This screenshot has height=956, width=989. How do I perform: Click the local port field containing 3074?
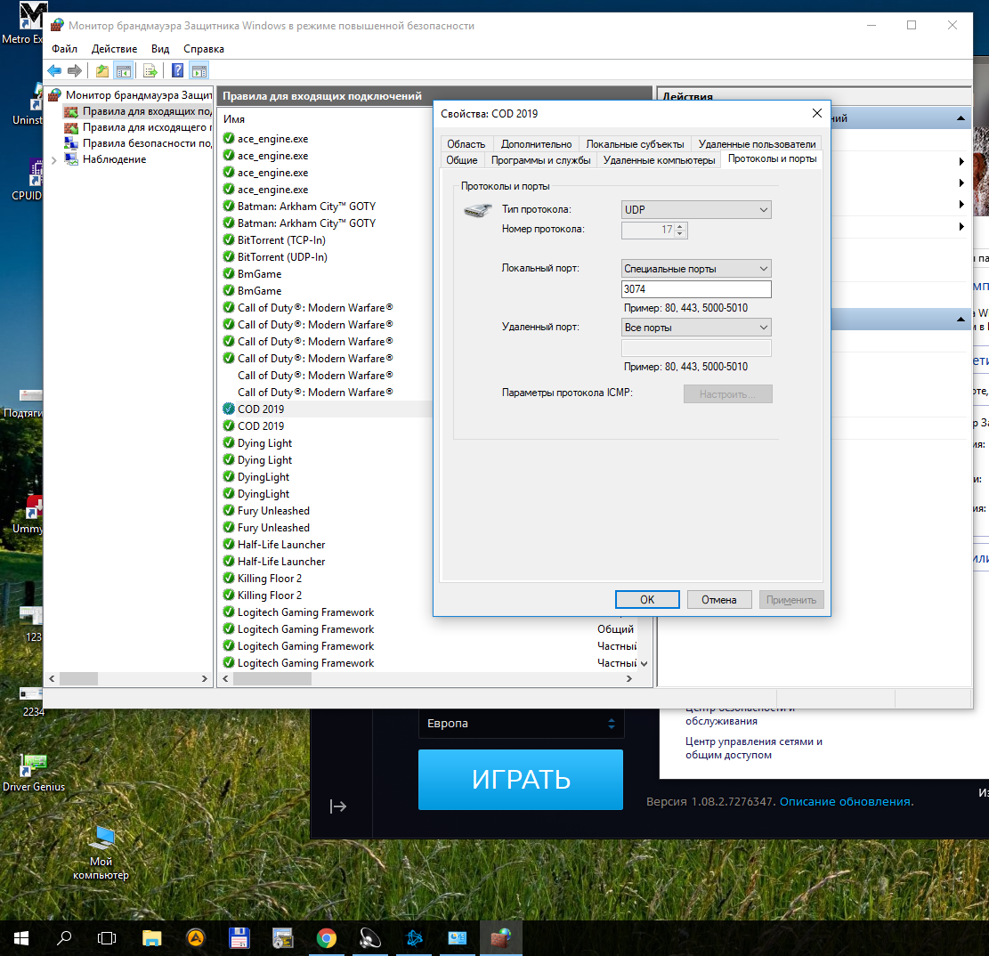pos(696,288)
